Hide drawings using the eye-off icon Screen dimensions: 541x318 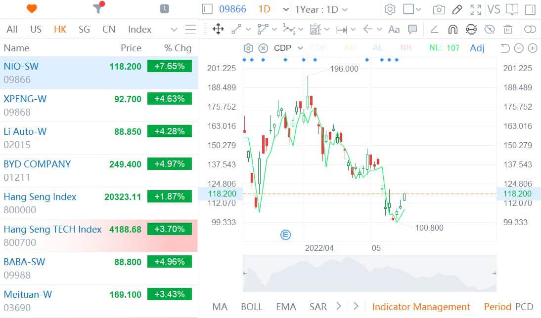pos(489,29)
